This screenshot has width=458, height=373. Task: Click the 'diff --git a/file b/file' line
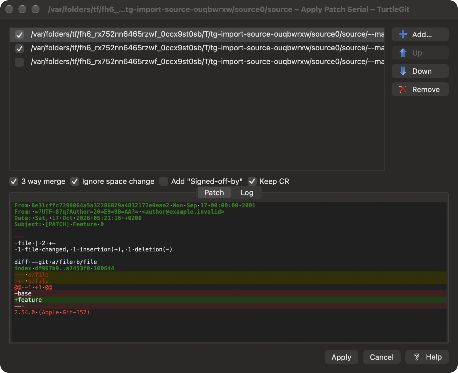click(x=56, y=262)
